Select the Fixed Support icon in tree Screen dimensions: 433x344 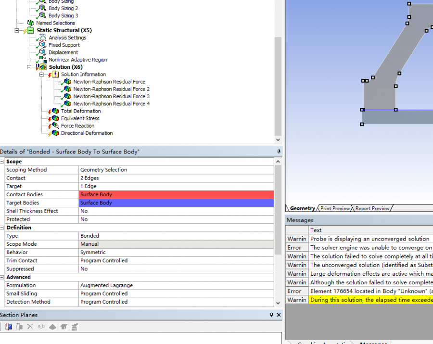click(43, 45)
